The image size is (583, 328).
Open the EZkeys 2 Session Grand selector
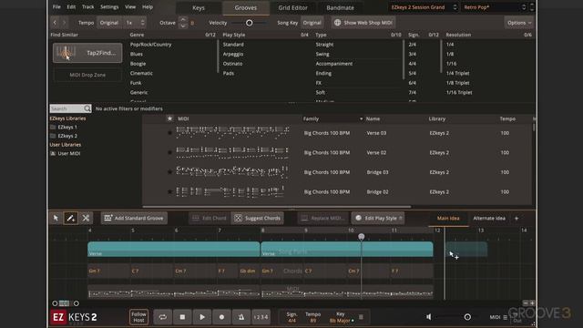(423, 7)
